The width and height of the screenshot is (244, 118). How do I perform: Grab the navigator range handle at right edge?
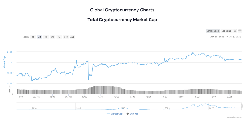point(242,106)
